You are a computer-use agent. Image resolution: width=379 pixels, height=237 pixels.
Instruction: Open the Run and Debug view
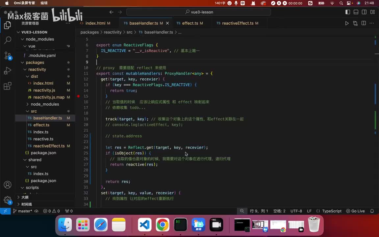click(8, 71)
